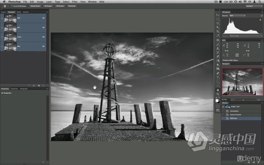Select the Zoom tool in the toolbar
The width and height of the screenshot is (264, 165).
[218, 94]
